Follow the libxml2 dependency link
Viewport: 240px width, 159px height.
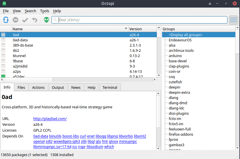pyautogui.click(x=140, y=136)
